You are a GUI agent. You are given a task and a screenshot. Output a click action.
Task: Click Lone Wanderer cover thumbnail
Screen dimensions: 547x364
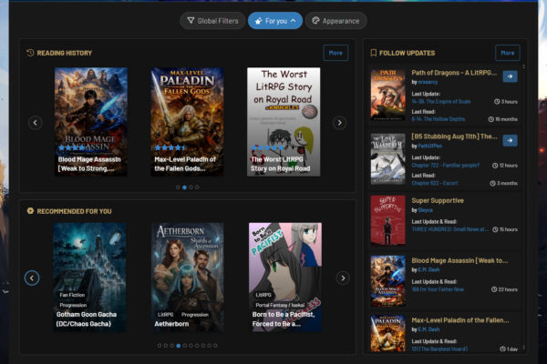click(x=388, y=159)
